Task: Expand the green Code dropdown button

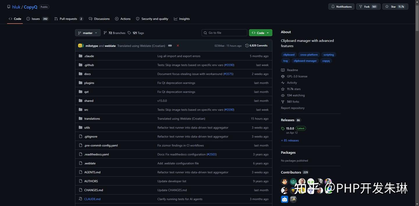Action: pyautogui.click(x=261, y=33)
